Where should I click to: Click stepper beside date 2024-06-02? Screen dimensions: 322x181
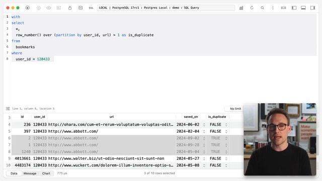(x=204, y=125)
